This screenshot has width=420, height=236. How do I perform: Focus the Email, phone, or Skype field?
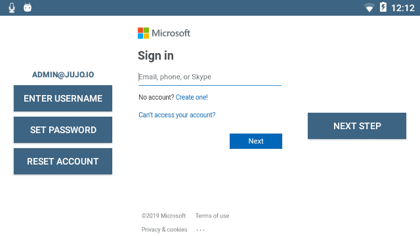(210, 77)
